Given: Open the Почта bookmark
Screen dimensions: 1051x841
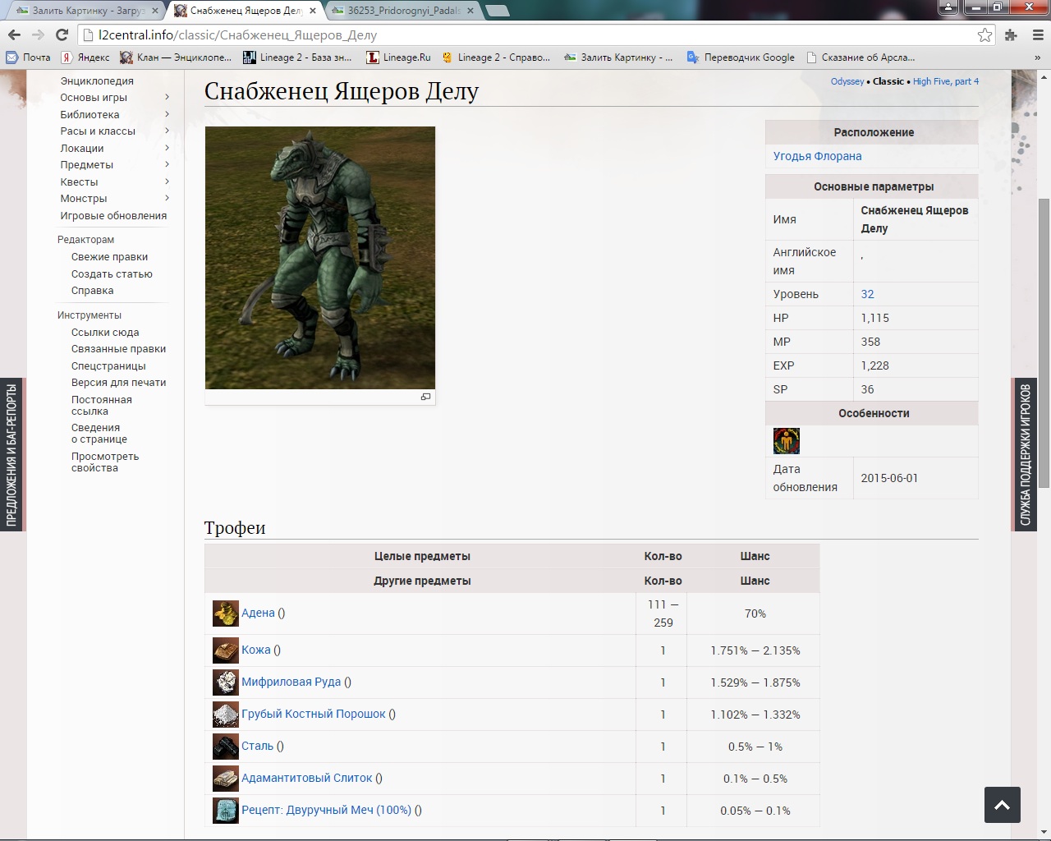Looking at the screenshot, I should [29, 57].
